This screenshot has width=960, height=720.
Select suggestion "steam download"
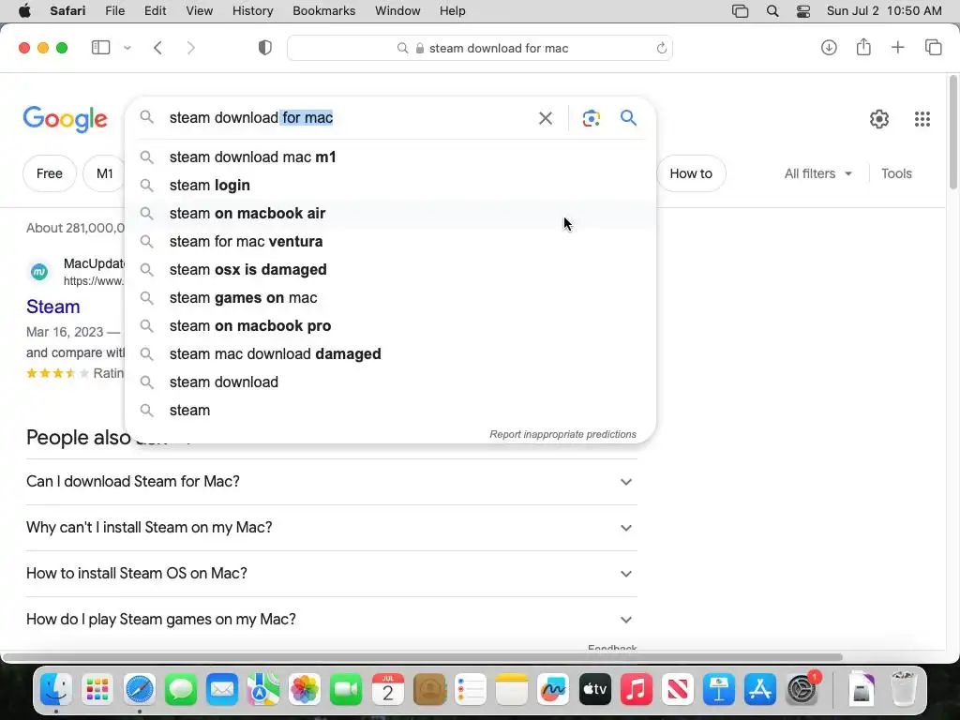(x=390, y=382)
